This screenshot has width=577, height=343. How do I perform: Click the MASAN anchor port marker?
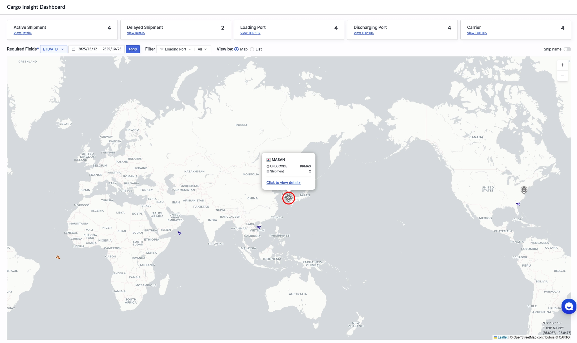(x=288, y=198)
